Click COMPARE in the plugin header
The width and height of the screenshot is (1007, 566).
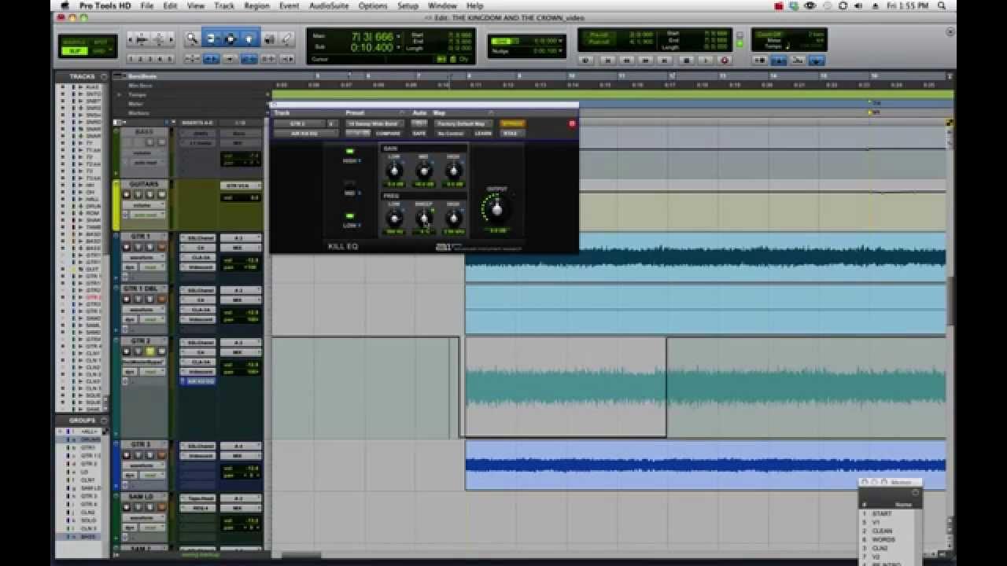tap(388, 133)
